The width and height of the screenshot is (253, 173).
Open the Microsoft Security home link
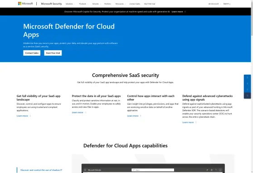coord(51,4)
